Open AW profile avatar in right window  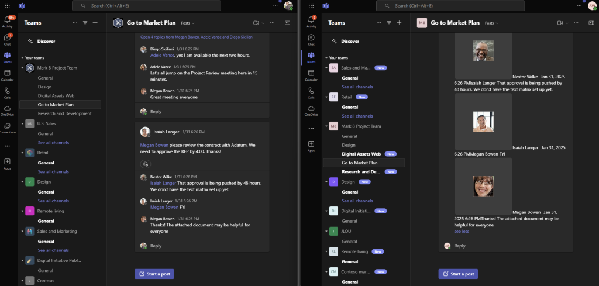click(x=592, y=6)
